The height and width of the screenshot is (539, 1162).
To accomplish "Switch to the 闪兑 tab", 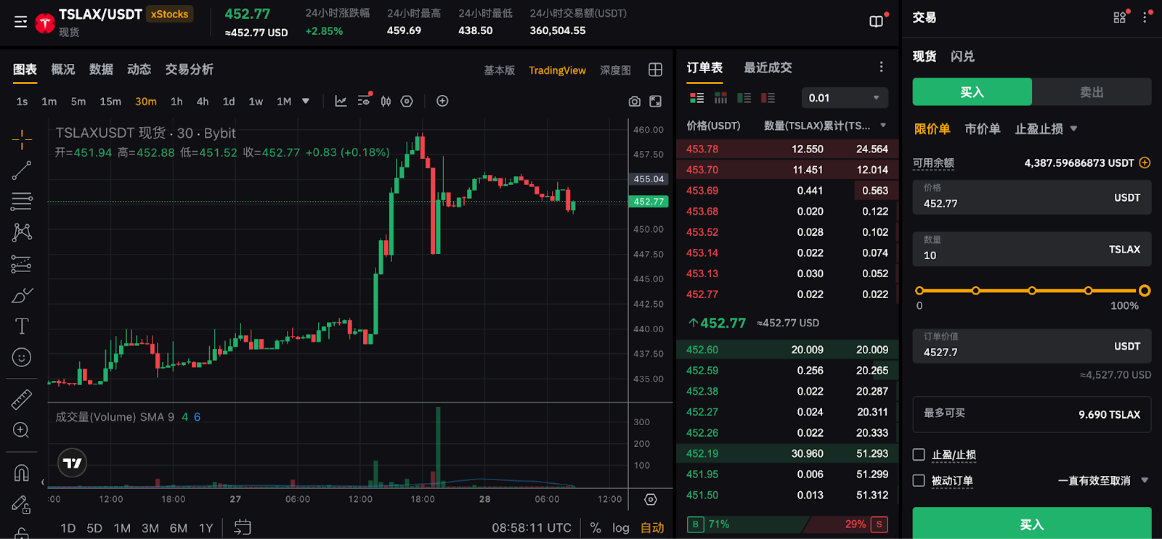I will pyautogui.click(x=962, y=56).
